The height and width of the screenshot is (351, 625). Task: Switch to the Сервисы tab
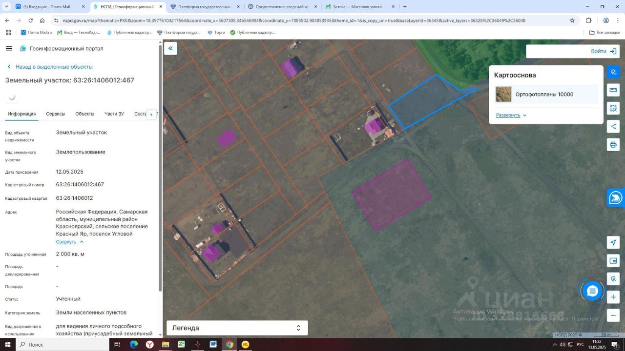55,114
